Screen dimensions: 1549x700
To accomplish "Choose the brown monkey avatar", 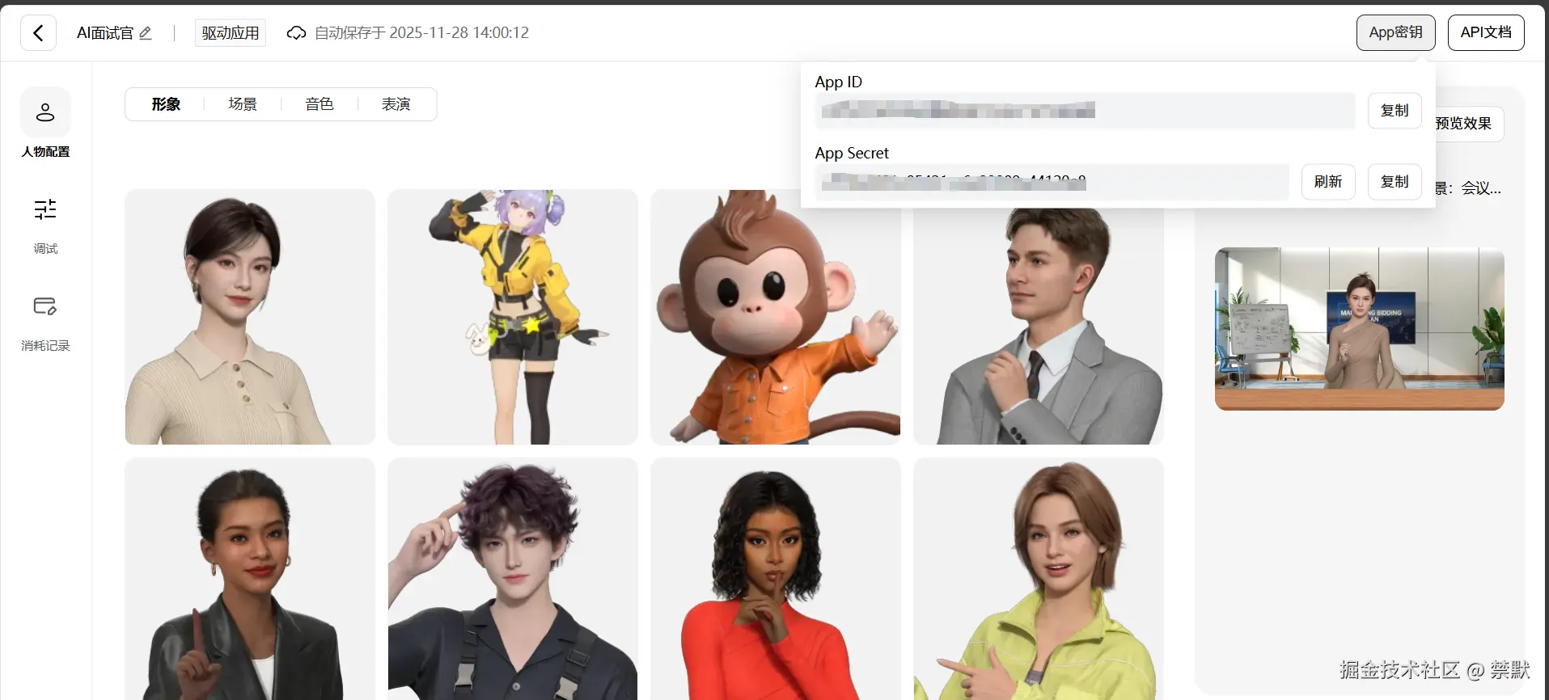I will tap(776, 317).
